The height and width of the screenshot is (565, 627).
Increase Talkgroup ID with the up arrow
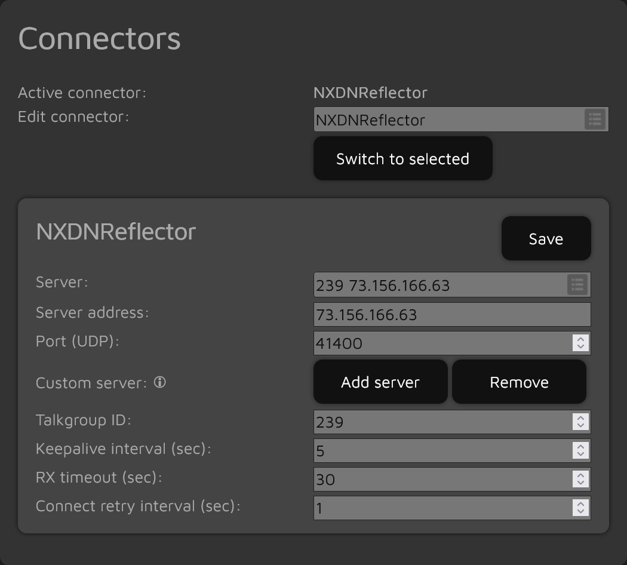[x=580, y=417]
